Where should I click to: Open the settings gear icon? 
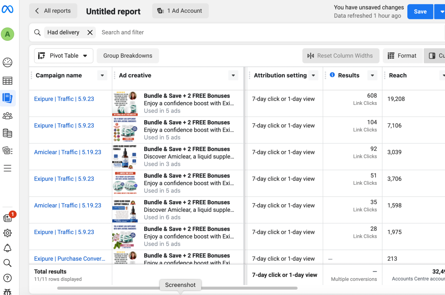[7, 233]
